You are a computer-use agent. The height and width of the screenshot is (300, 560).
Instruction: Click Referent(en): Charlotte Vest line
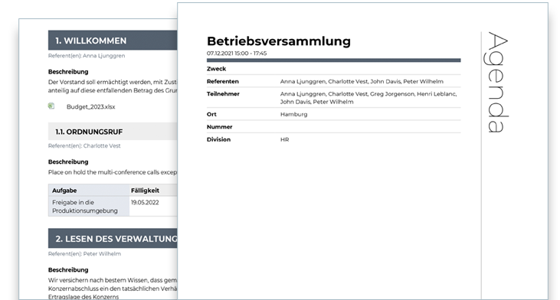[x=84, y=145]
